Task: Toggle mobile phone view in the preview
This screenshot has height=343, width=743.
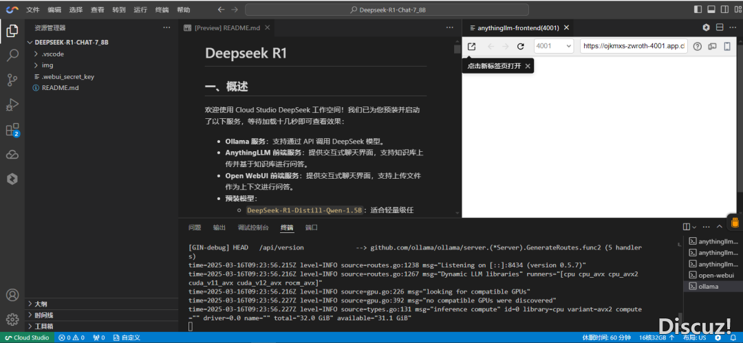Action: coord(727,47)
